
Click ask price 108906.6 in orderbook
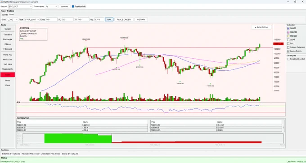[155, 128]
